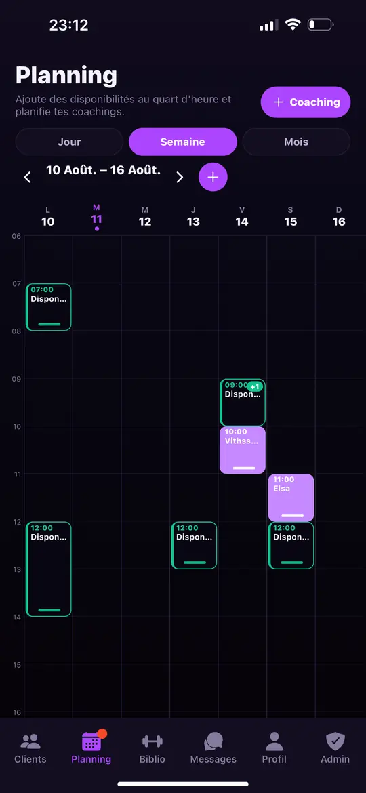Select Saturday 15 column header

click(291, 216)
